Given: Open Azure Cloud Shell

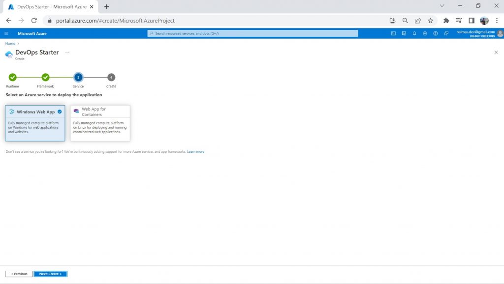Looking at the screenshot, I should point(393,33).
